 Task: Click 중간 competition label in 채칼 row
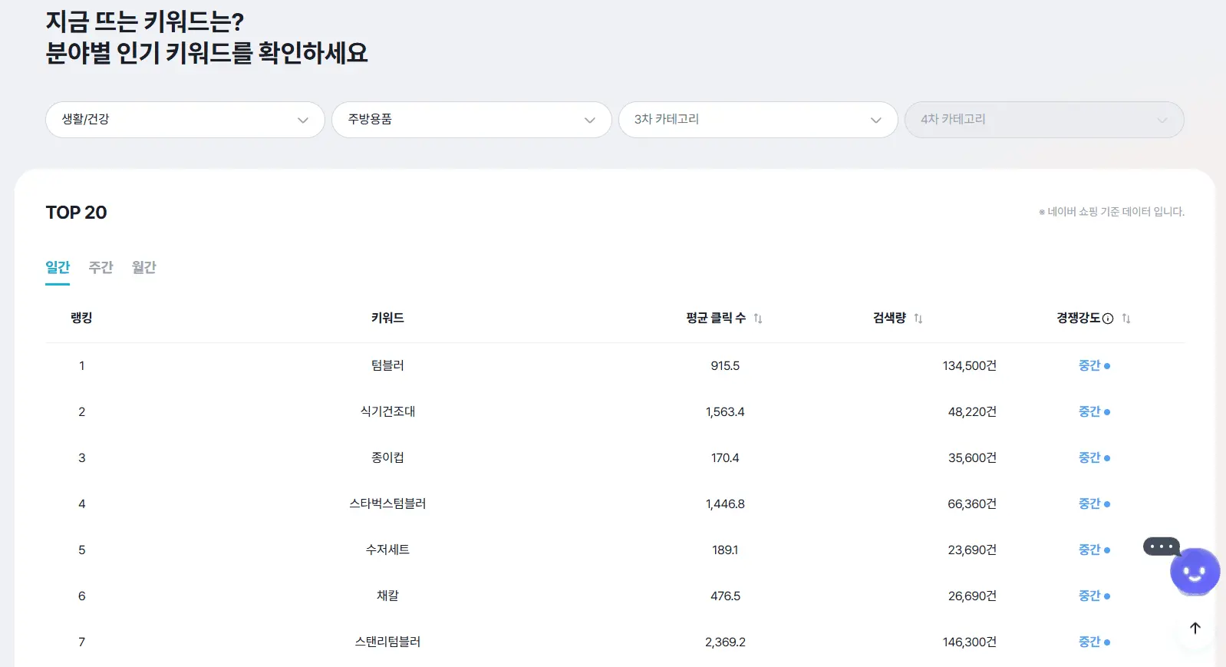tap(1089, 596)
